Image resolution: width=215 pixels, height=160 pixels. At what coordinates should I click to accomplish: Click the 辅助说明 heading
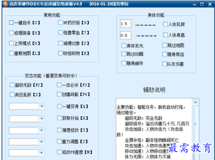coord(154,90)
